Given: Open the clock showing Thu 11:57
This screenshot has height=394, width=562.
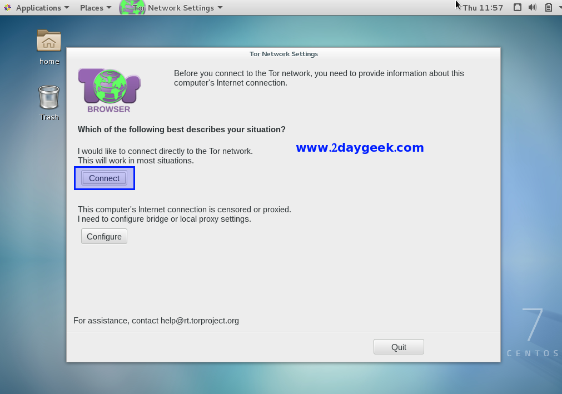Looking at the screenshot, I should (483, 8).
